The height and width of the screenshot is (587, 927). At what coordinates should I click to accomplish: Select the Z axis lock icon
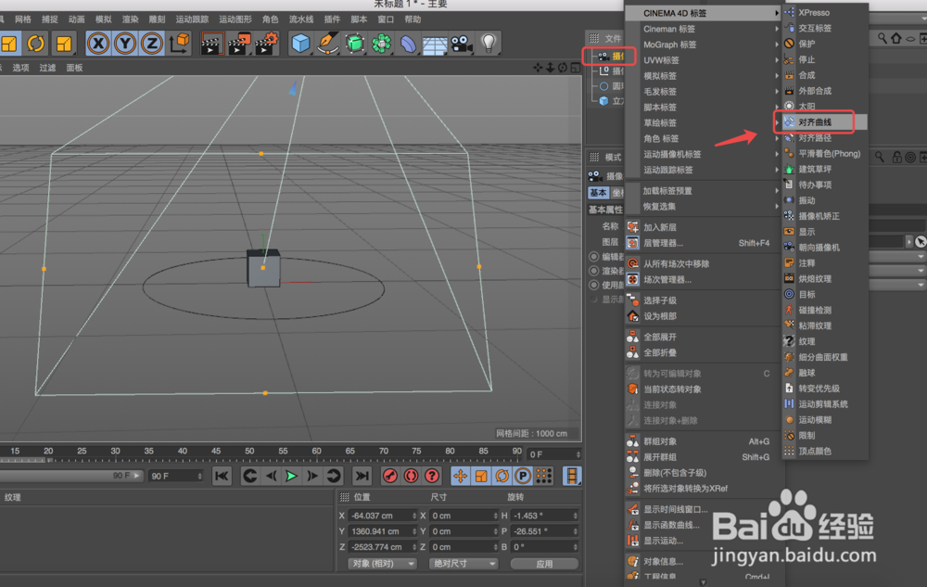coord(154,43)
